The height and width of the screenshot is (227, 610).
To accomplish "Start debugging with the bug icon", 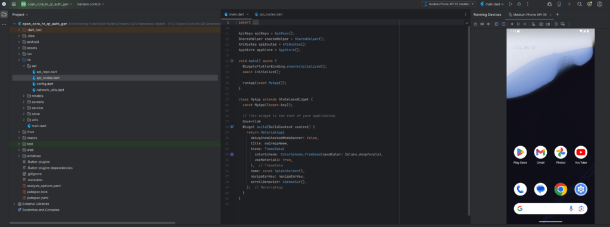I will coord(519,4).
